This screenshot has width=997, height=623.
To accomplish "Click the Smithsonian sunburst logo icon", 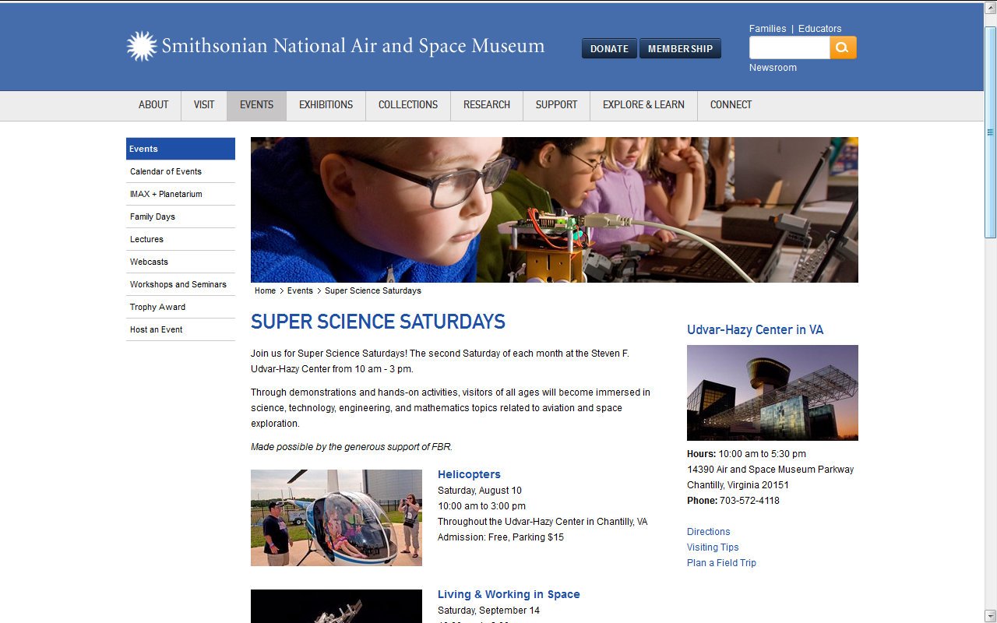I will (142, 47).
